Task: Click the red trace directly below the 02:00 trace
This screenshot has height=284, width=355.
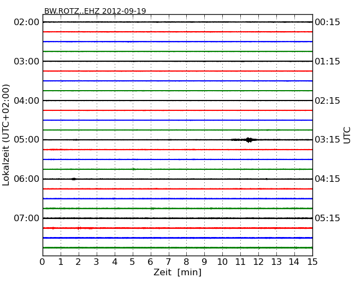Action: (x=177, y=32)
